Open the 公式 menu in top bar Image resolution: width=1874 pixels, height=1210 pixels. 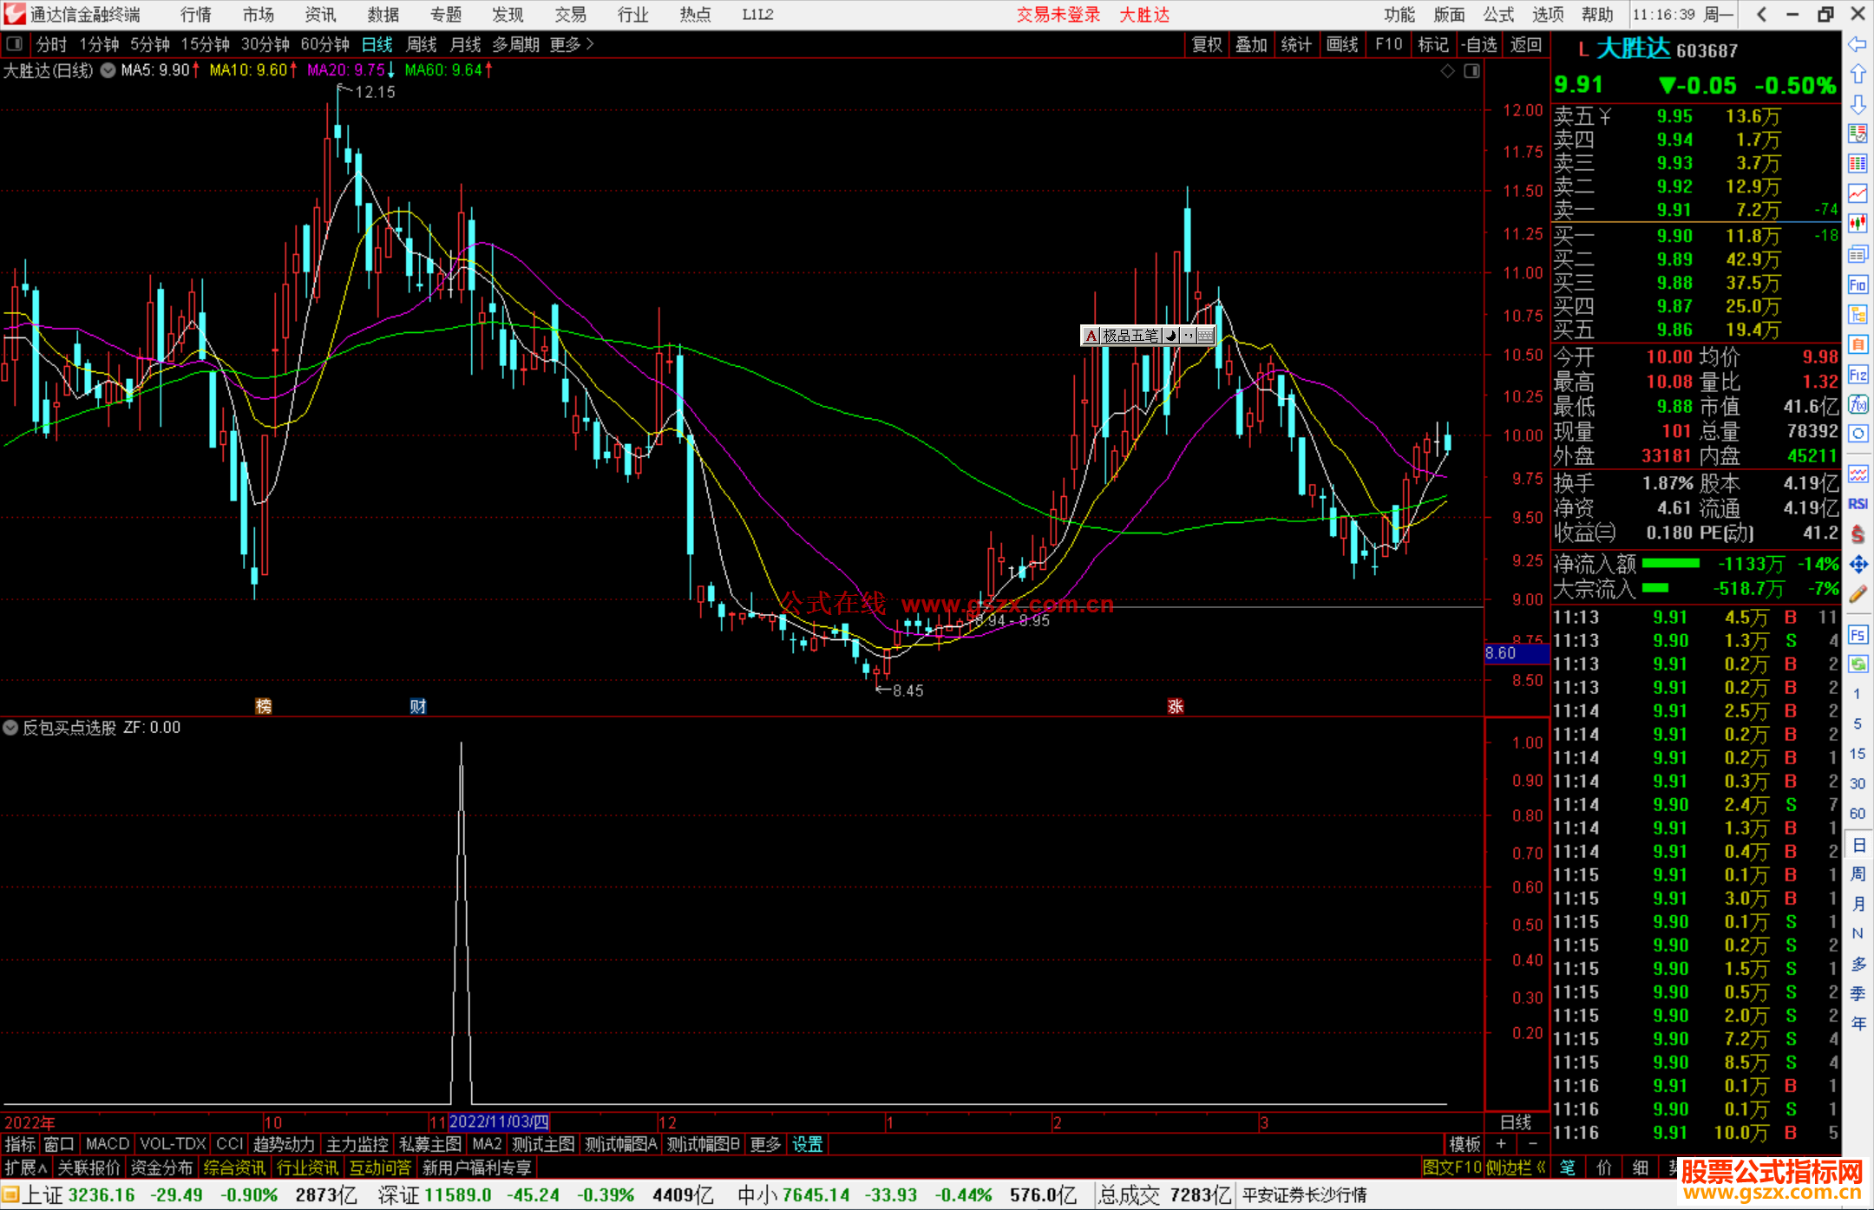[1497, 15]
